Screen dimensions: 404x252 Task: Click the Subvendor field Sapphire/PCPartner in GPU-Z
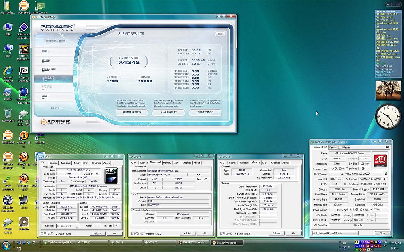click(373, 179)
